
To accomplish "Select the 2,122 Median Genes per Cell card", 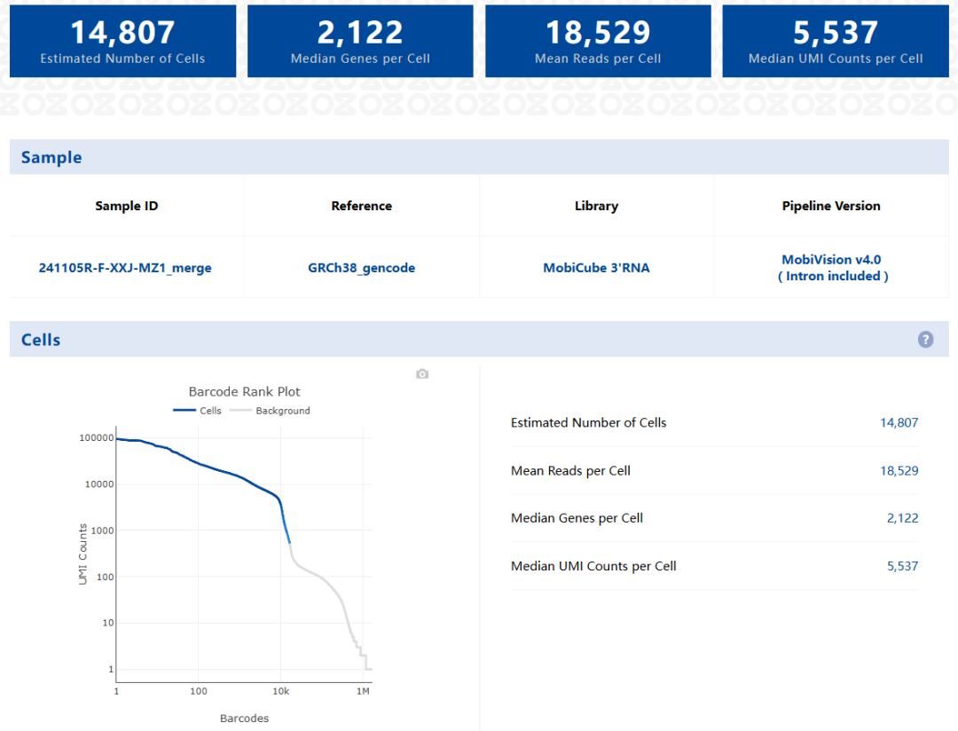I will 360,41.
